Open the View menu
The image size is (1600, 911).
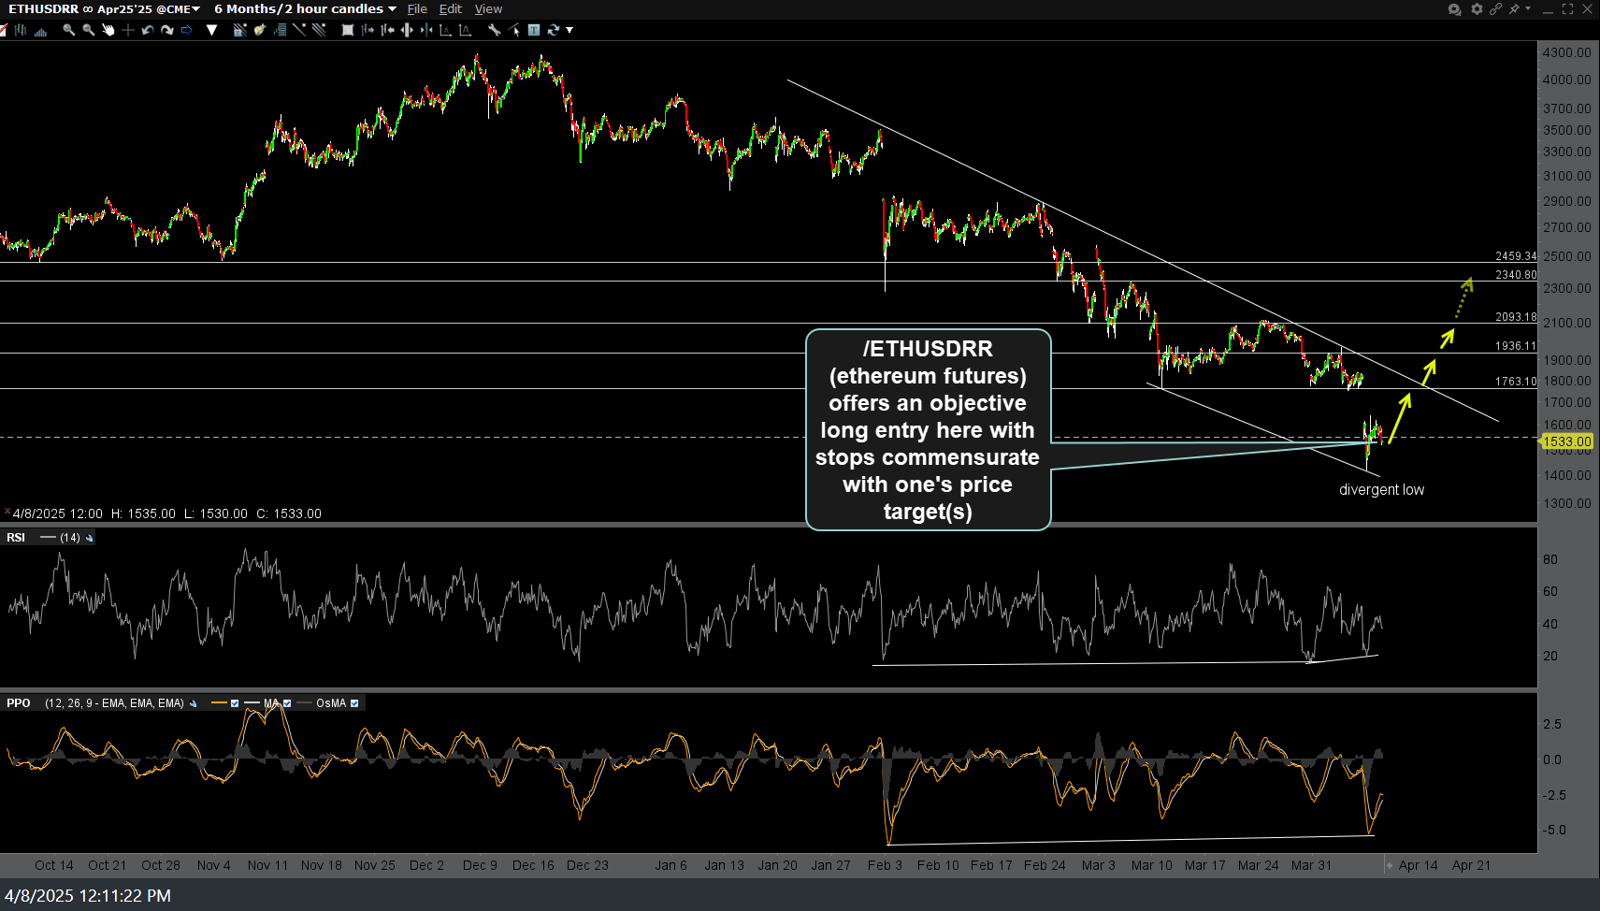tap(488, 9)
